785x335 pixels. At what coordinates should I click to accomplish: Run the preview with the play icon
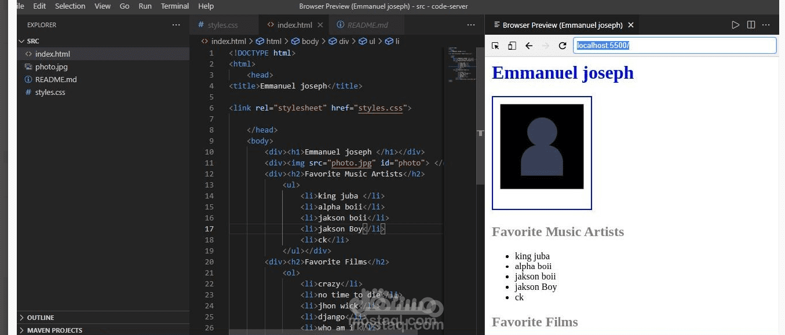[x=735, y=25]
